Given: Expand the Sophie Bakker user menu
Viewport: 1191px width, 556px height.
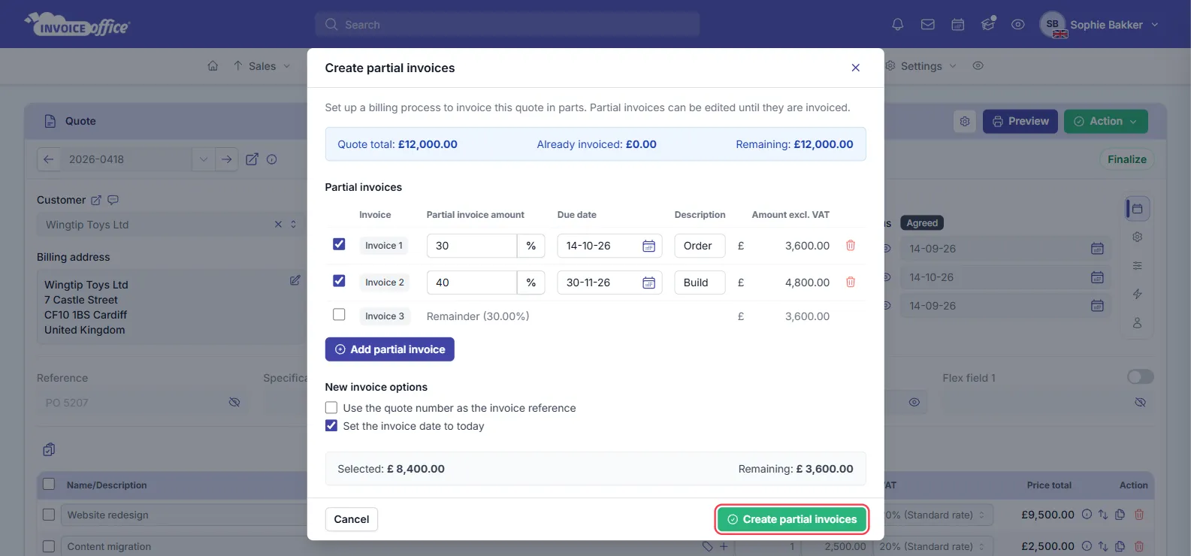Looking at the screenshot, I should (1100, 25).
